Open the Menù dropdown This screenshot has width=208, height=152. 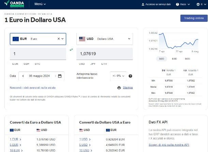tap(40, 4)
